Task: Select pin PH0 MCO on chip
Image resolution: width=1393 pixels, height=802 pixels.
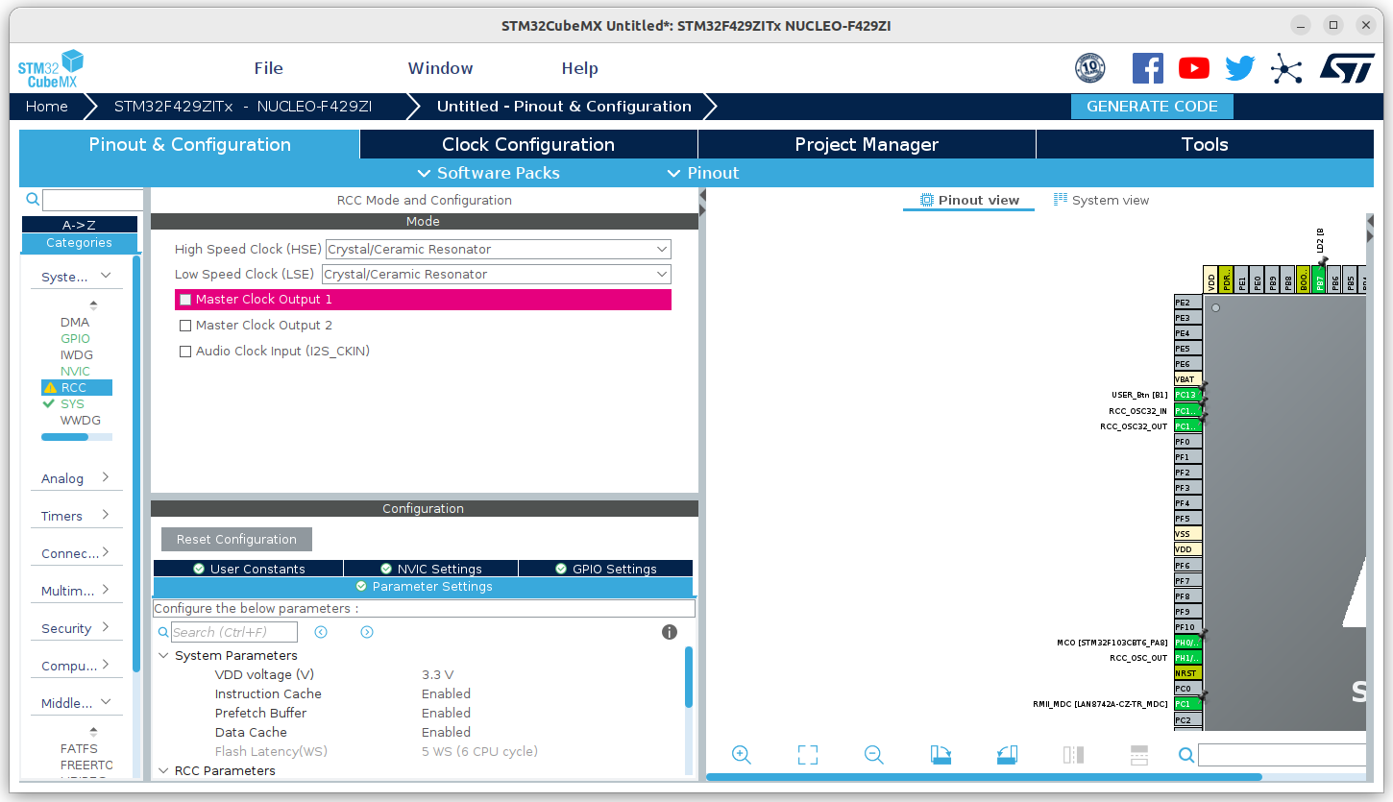Action: pos(1187,643)
